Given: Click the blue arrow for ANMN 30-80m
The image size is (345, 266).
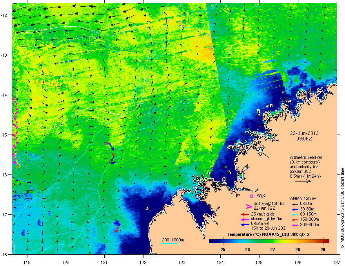Looking at the screenshot, I should click(295, 209).
